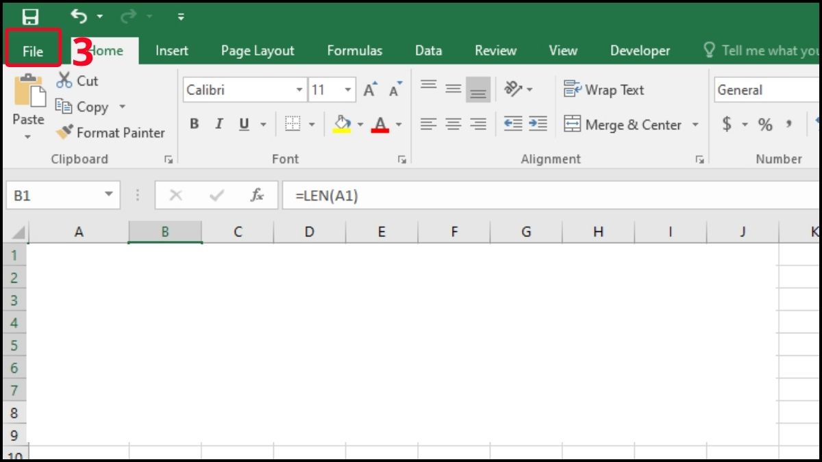The height and width of the screenshot is (462, 822).
Task: Click the Decrease Font Size icon
Action: point(395,90)
